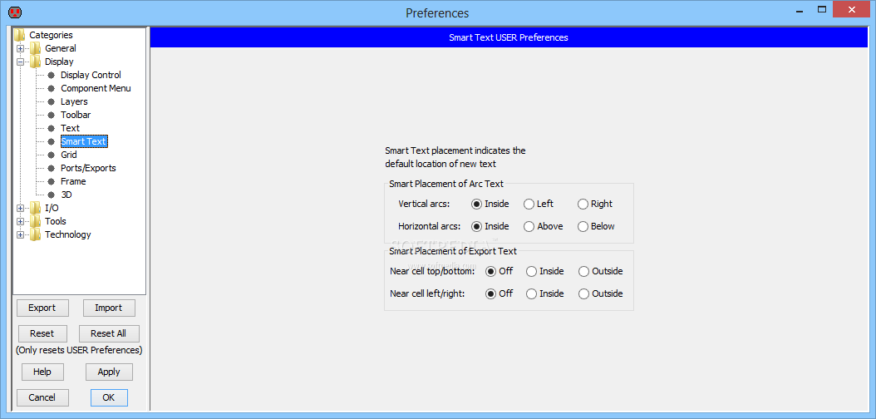Open Help for preferences
Image resolution: width=876 pixels, height=419 pixels.
click(42, 372)
